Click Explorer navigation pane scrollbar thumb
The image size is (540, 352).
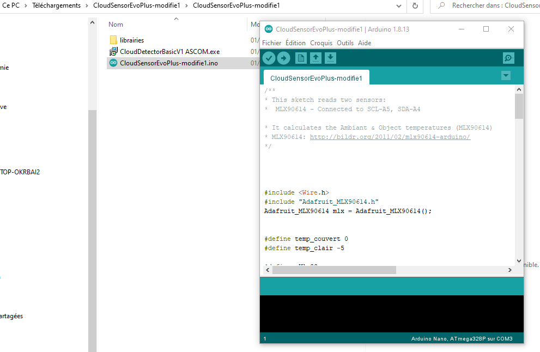[x=92, y=231]
